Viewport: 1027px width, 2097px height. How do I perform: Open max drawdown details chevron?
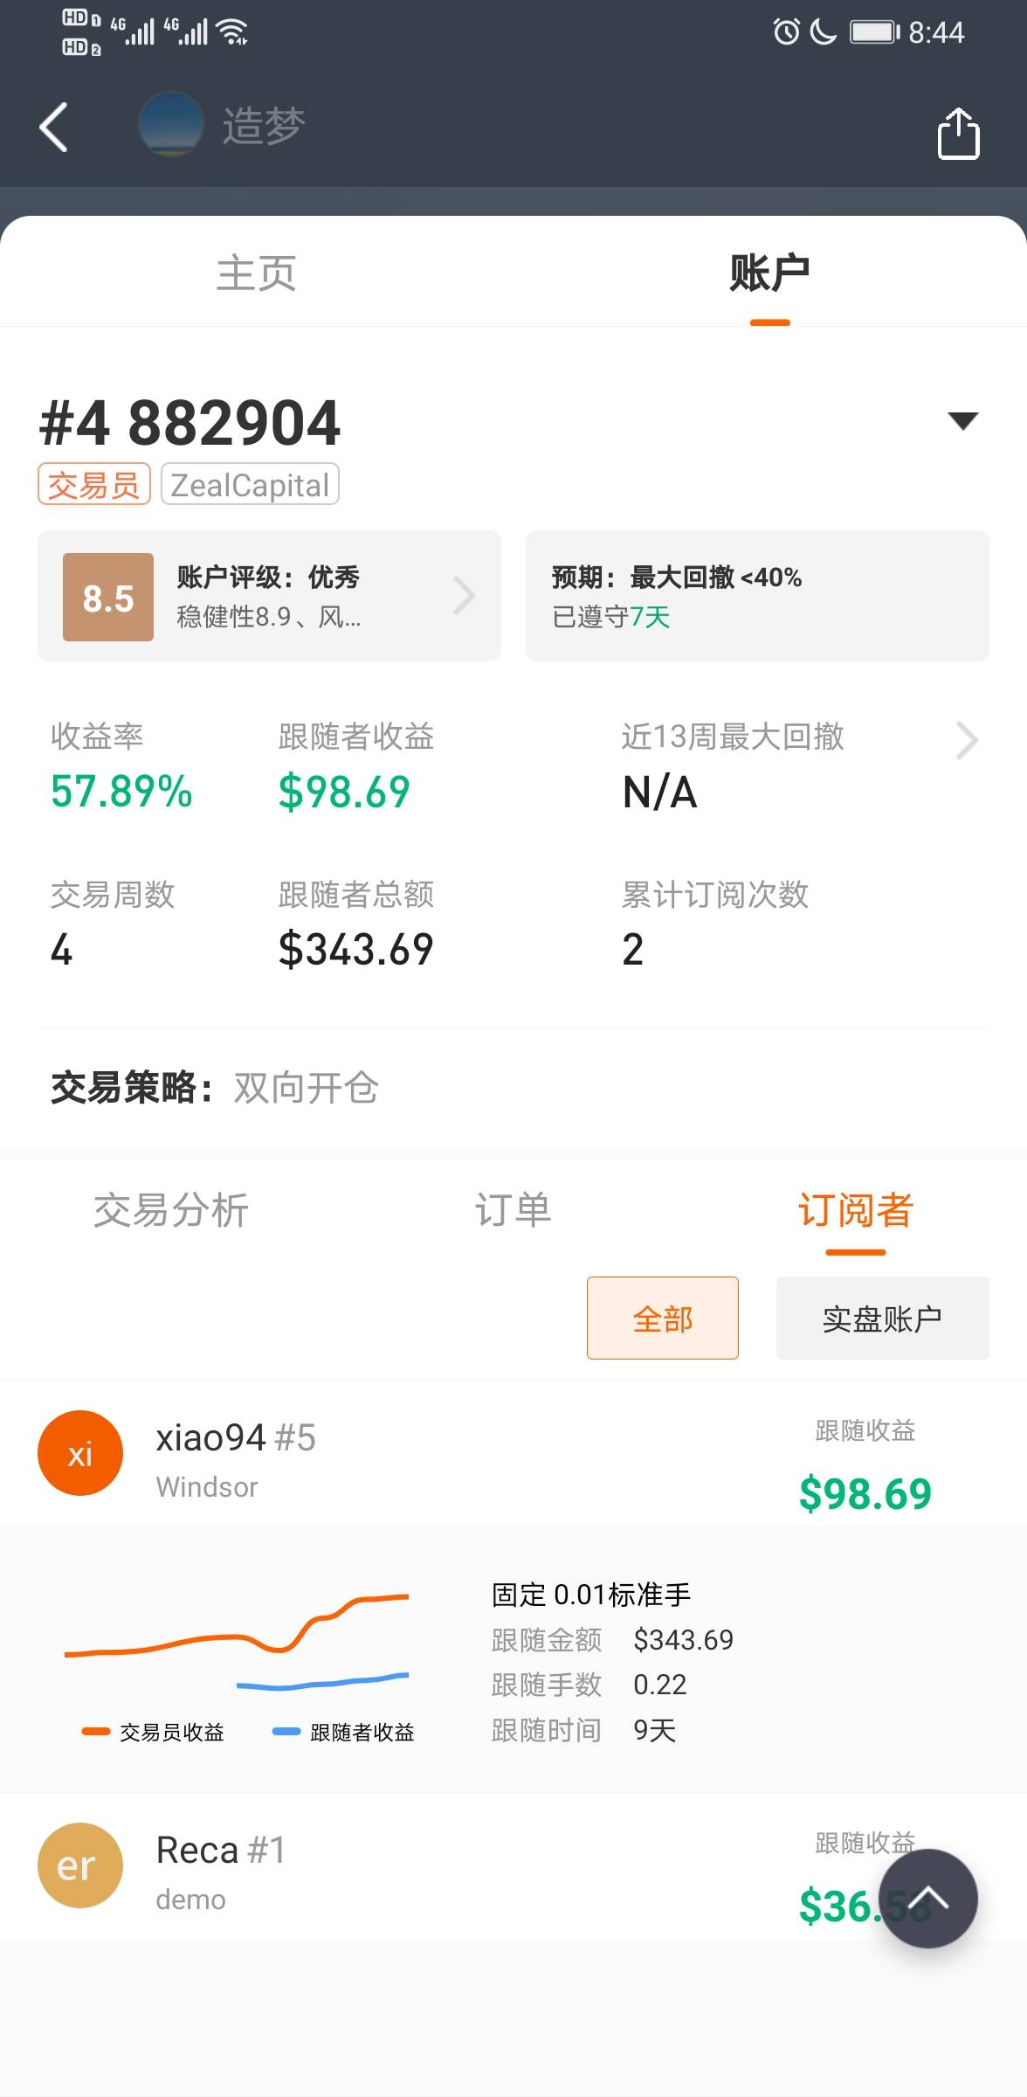pos(967,741)
